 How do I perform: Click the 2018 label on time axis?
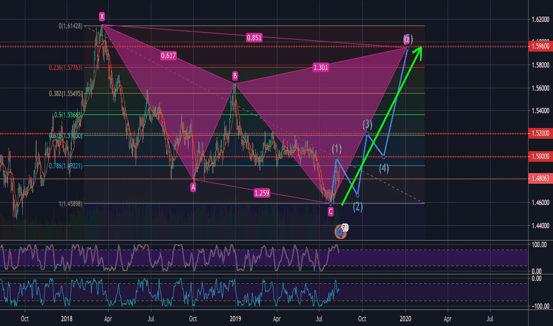66,319
